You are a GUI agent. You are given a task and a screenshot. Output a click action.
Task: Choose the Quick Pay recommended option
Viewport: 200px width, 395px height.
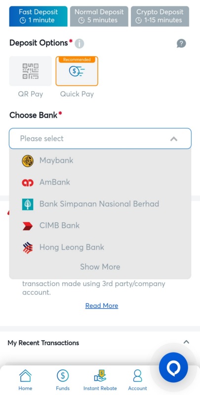tap(77, 71)
